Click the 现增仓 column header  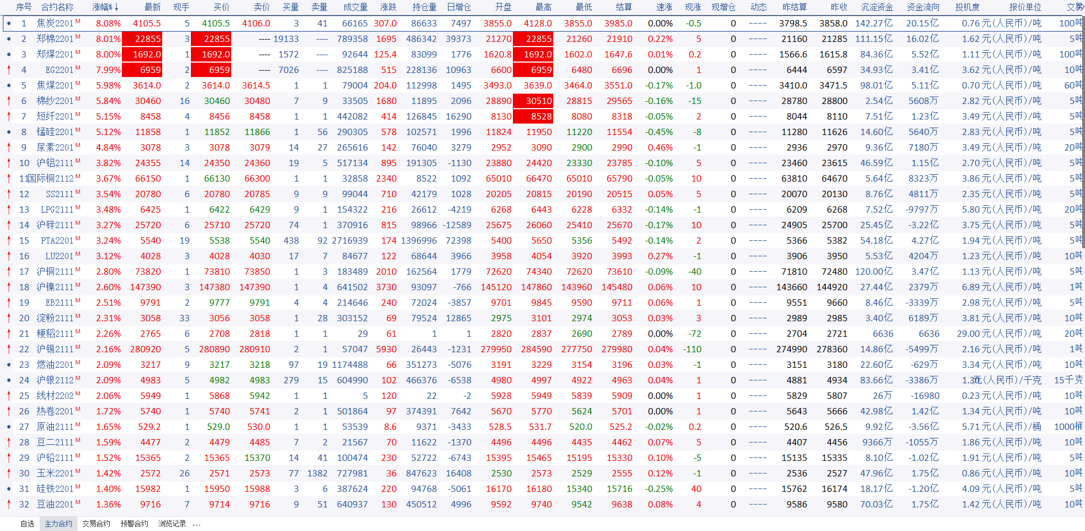click(x=723, y=7)
